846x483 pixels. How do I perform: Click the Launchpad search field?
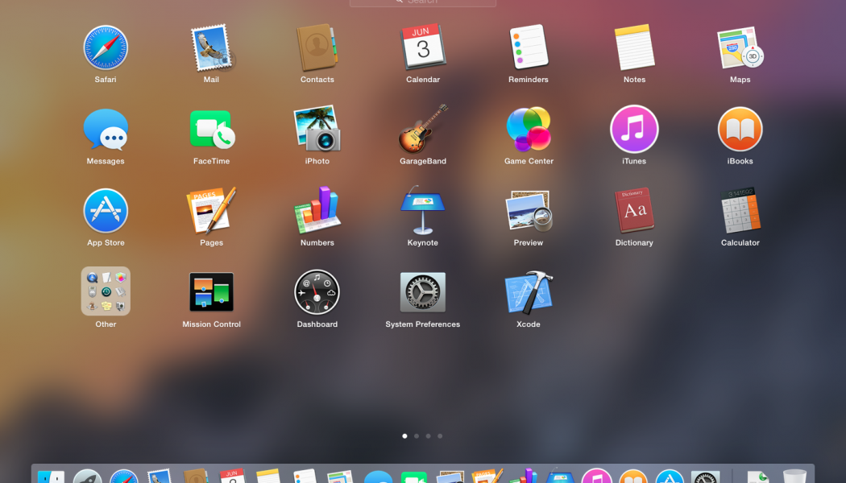[x=423, y=2]
